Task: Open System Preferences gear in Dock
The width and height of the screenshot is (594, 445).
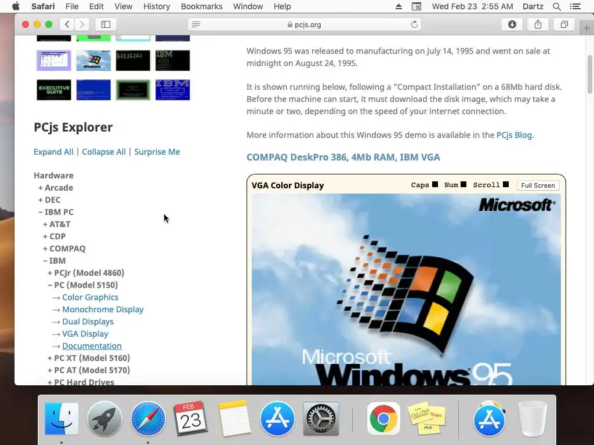Action: pos(321,418)
